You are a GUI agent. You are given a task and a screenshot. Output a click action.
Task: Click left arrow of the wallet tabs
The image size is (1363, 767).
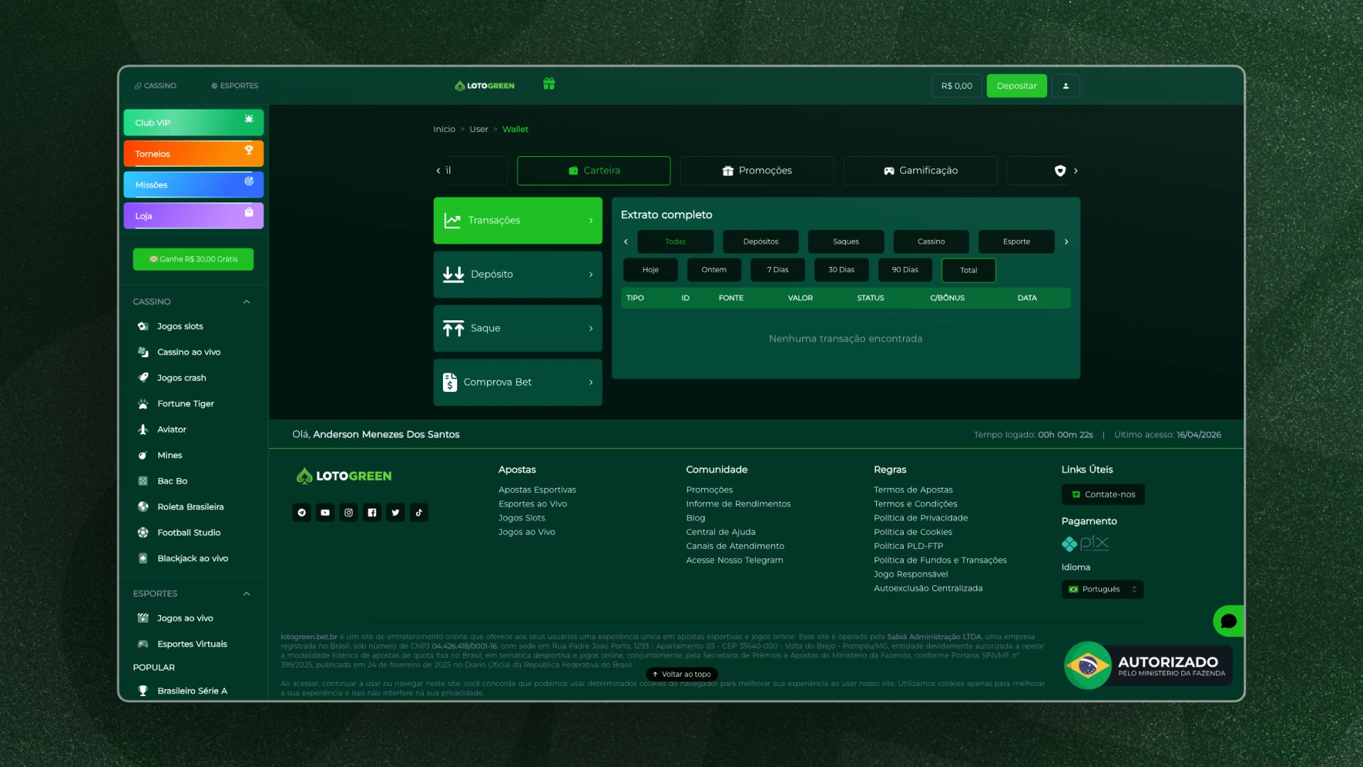(x=438, y=170)
